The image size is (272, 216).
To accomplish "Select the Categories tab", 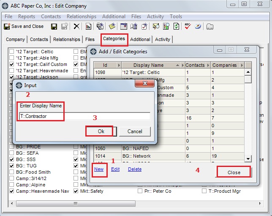I will pos(114,39).
